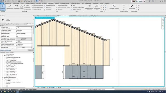
Task: Switch to the Изменить ribbon tab
Action: tap(107, 3)
